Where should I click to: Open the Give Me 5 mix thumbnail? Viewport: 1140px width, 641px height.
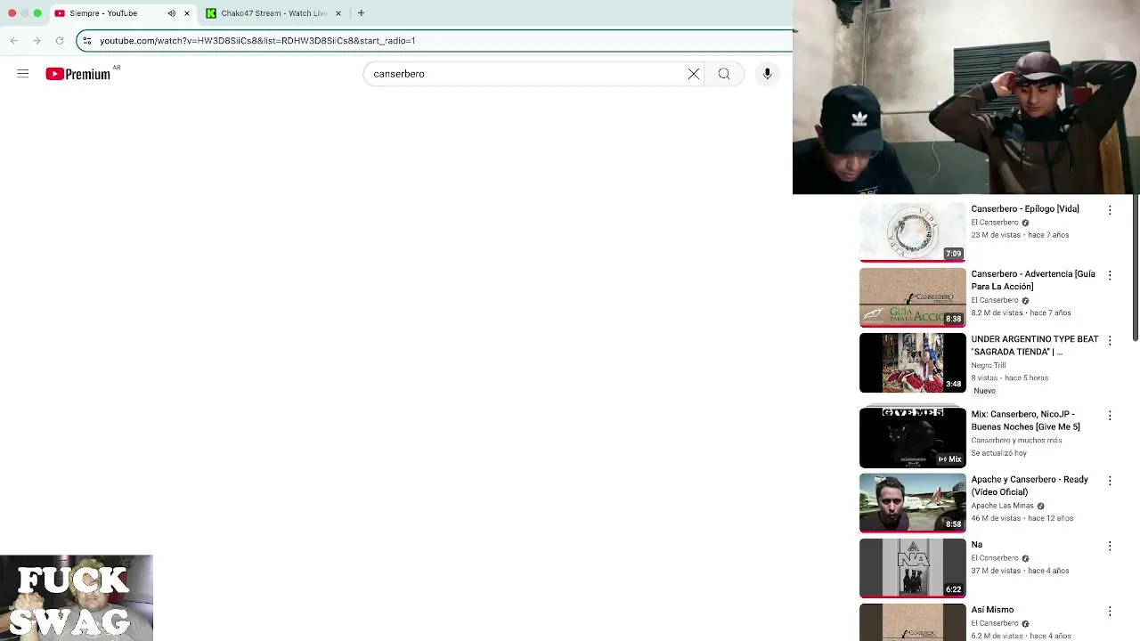click(912, 437)
